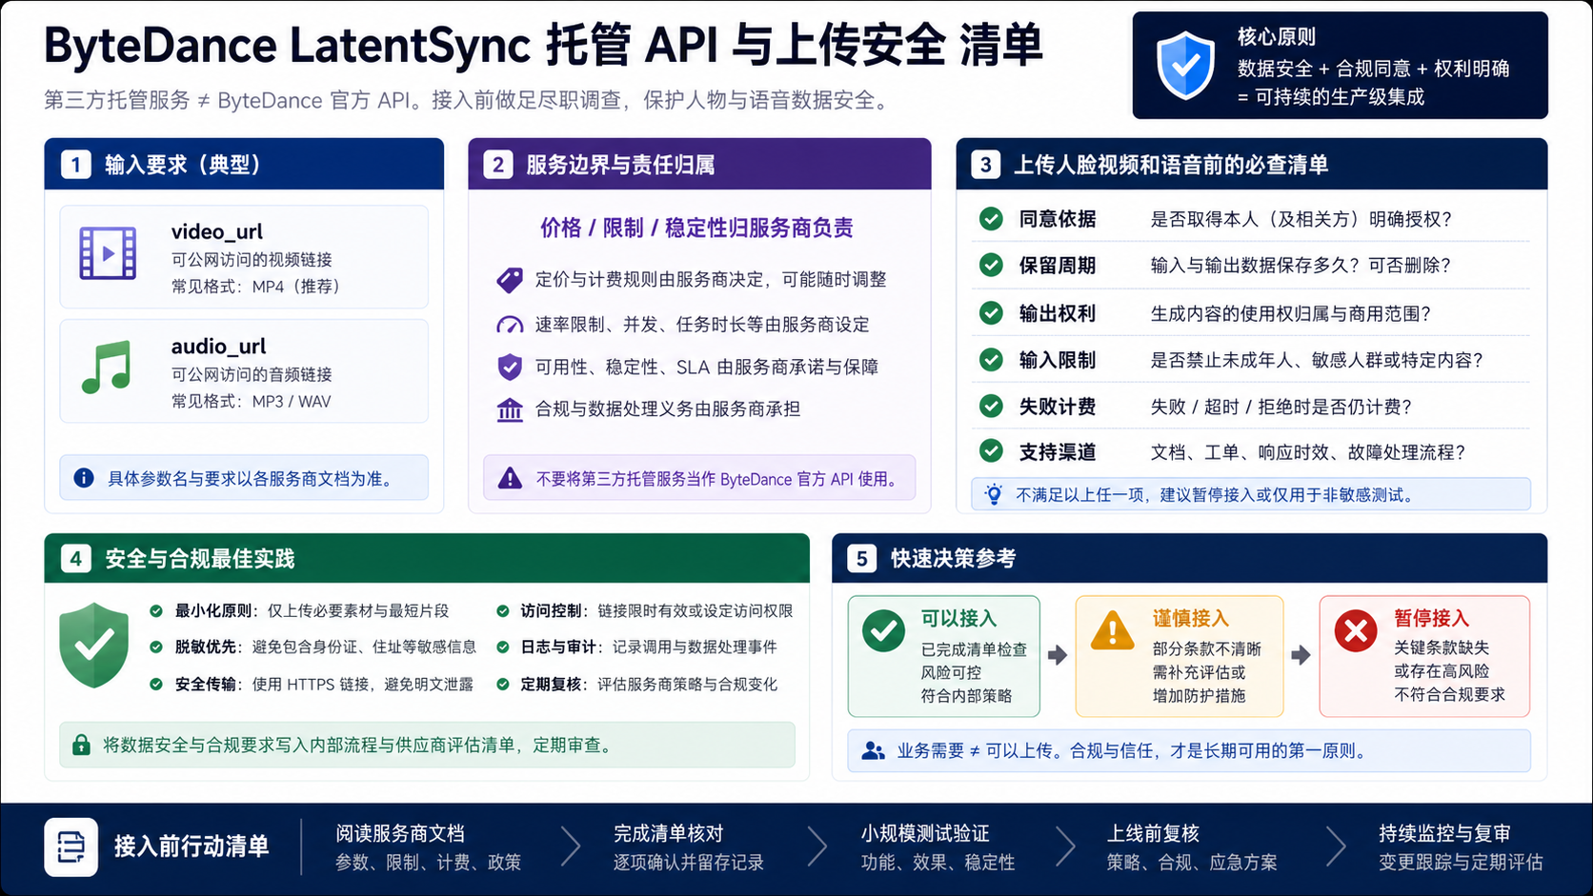Click the check mark beside 同意依据
Image resolution: width=1593 pixels, height=896 pixels.
991,219
